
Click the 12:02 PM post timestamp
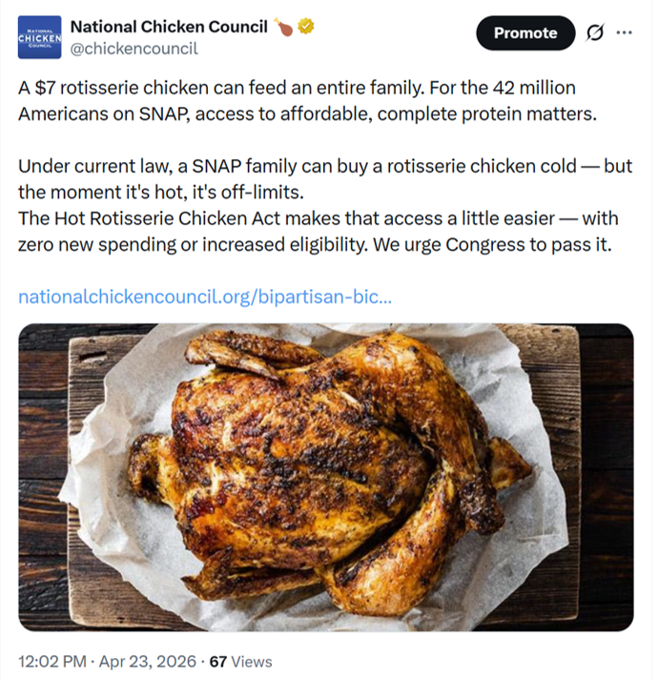click(x=53, y=661)
